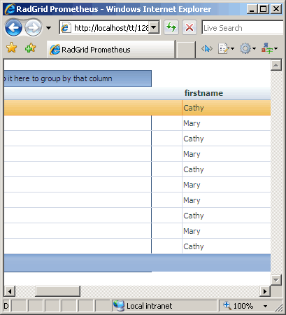Screen dimensions: 286x315
Task: Sort by the firstname column header
Action: coord(203,93)
